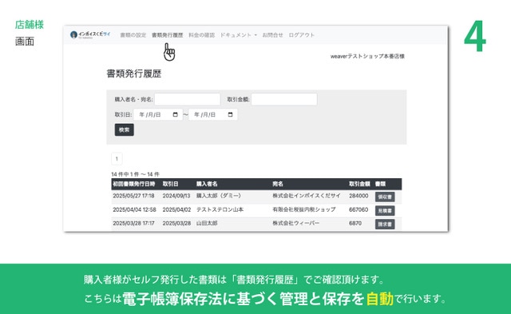The height and width of the screenshot is (314, 511).
Task: Click the 書類 column header
Action: [380, 184]
